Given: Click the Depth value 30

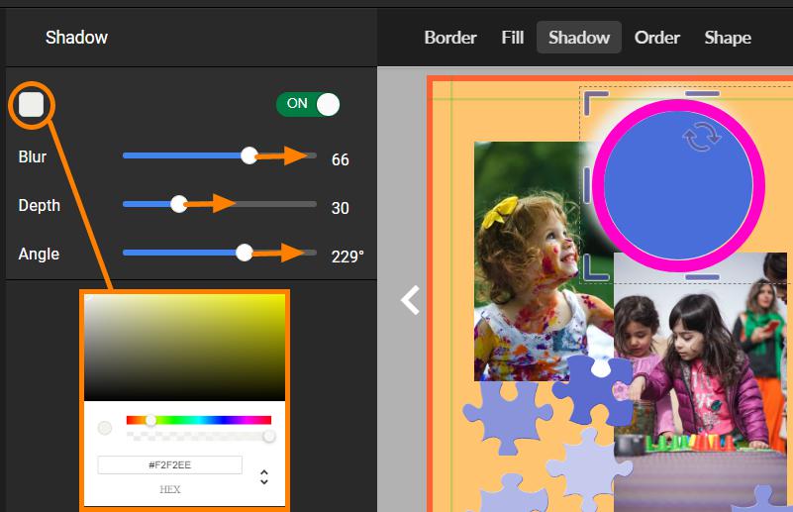Looking at the screenshot, I should coord(340,208).
